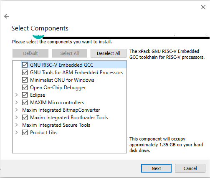Uncheck the Eclipse component checkbox
210x178 pixels.
tap(25, 95)
